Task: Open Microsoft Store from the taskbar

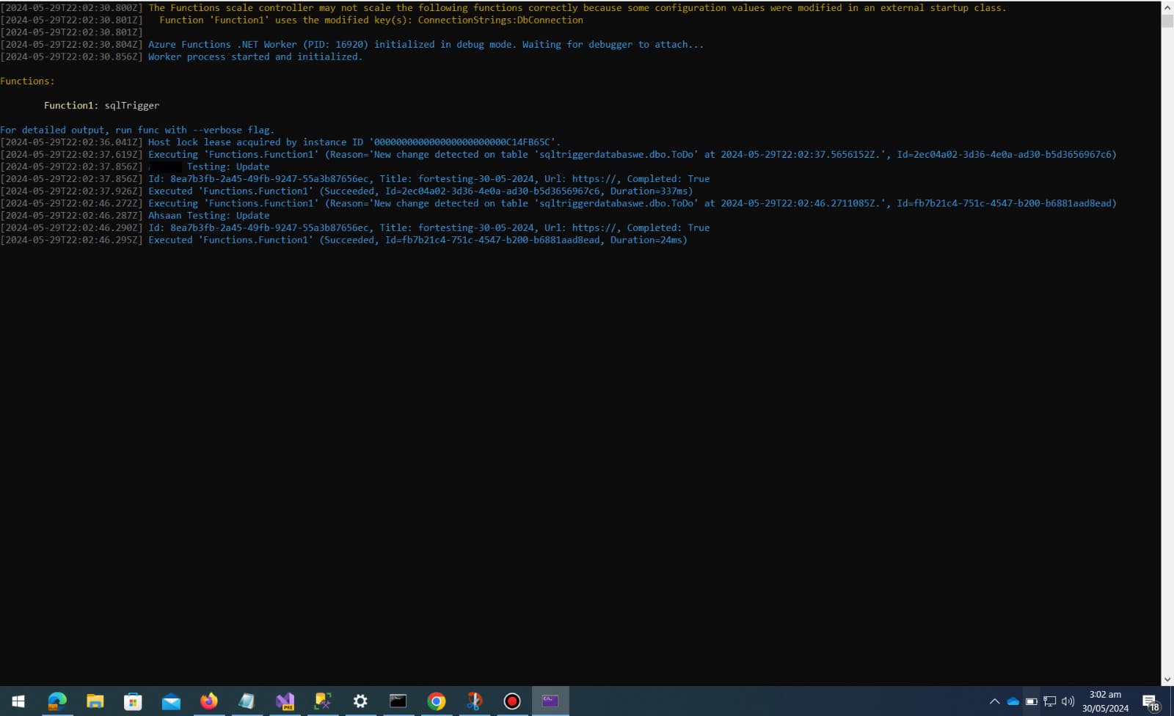Action: 133,701
